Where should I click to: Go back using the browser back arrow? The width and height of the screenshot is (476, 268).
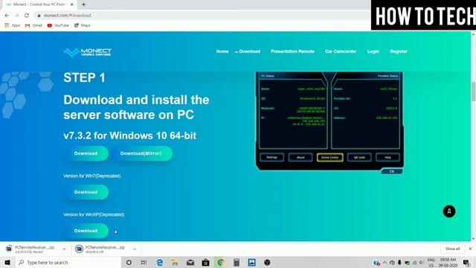point(7,15)
